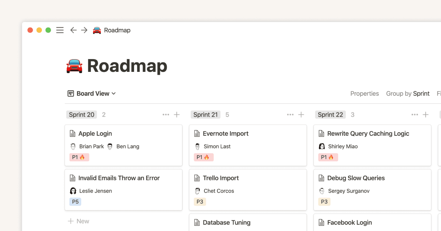Click the plus button on Sprint 21 column
Viewport: 441px width, 231px height.
(301, 114)
